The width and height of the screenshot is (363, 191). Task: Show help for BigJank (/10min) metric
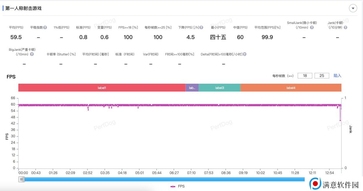click(32, 54)
